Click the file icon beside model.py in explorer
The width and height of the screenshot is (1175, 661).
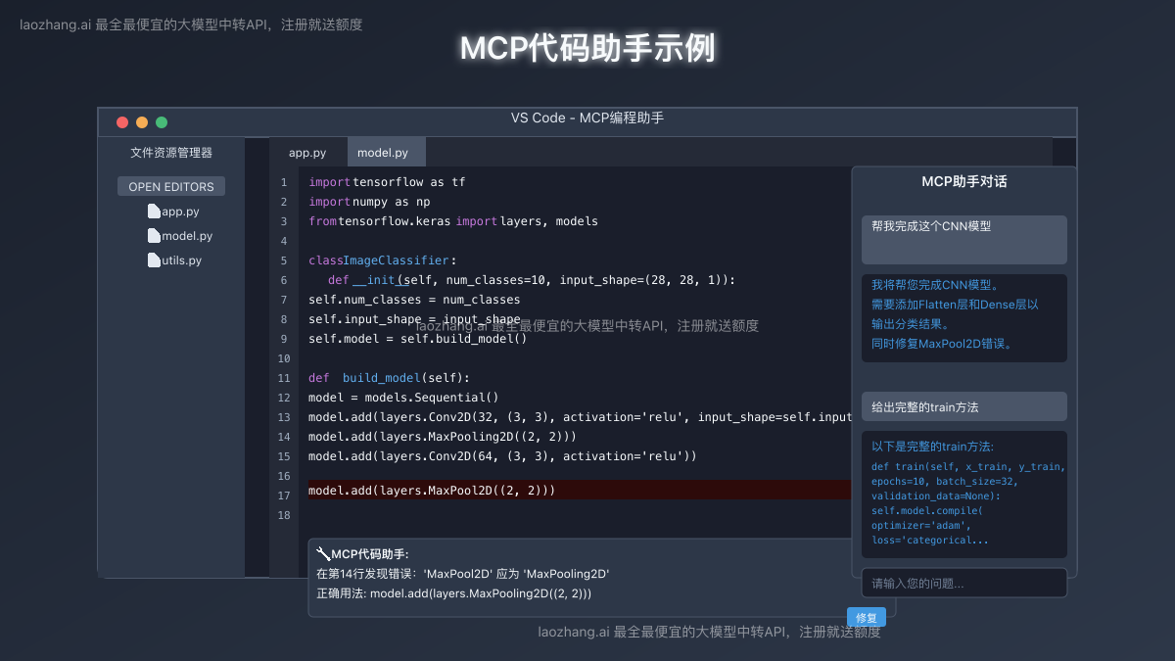tap(154, 235)
